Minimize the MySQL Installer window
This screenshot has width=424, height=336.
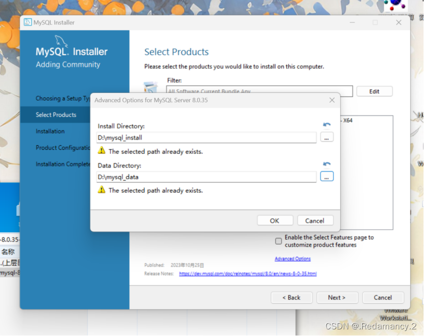click(x=352, y=22)
